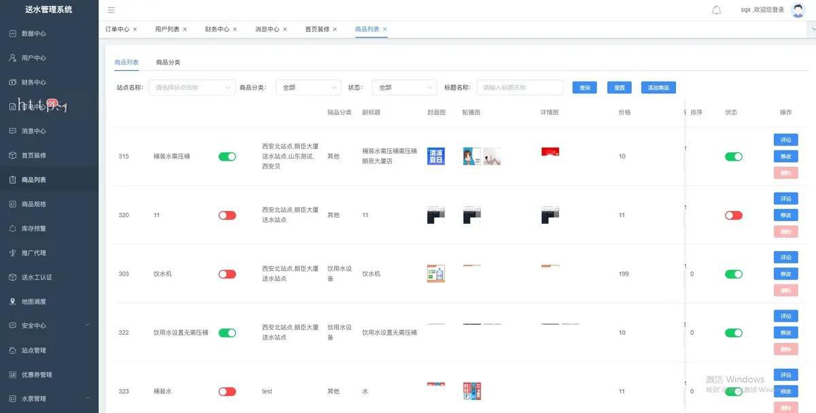Close the 用户列表 tab
The width and height of the screenshot is (816, 413).
tap(185, 29)
